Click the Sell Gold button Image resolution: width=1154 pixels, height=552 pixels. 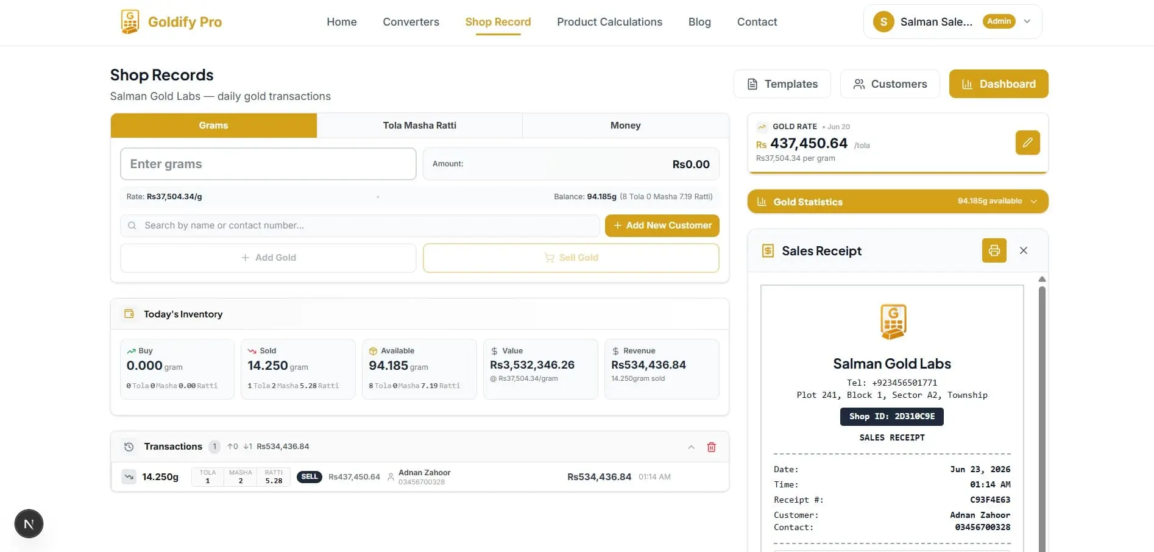click(x=571, y=258)
